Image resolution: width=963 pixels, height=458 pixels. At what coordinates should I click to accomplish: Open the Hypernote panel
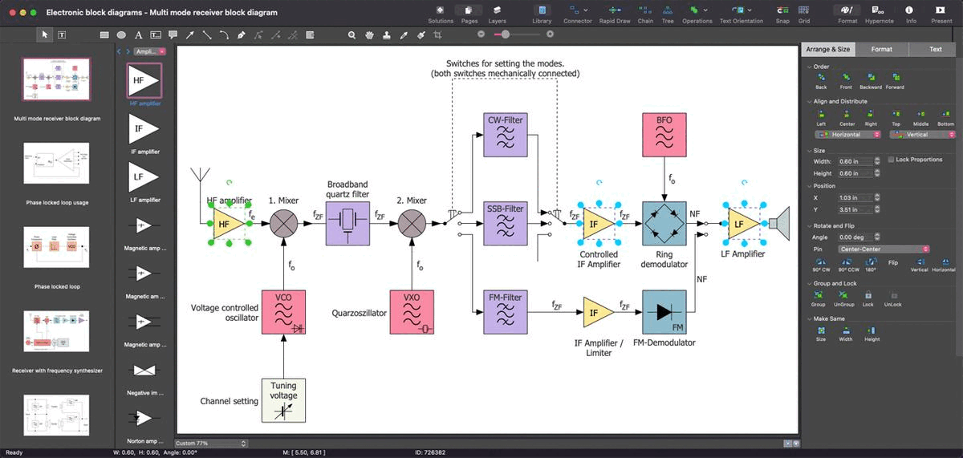pos(879,11)
